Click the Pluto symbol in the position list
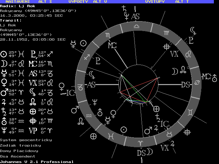 click(33, 54)
